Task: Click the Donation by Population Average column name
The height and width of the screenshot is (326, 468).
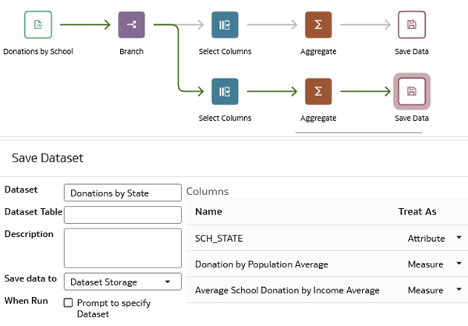Action: pos(261,264)
